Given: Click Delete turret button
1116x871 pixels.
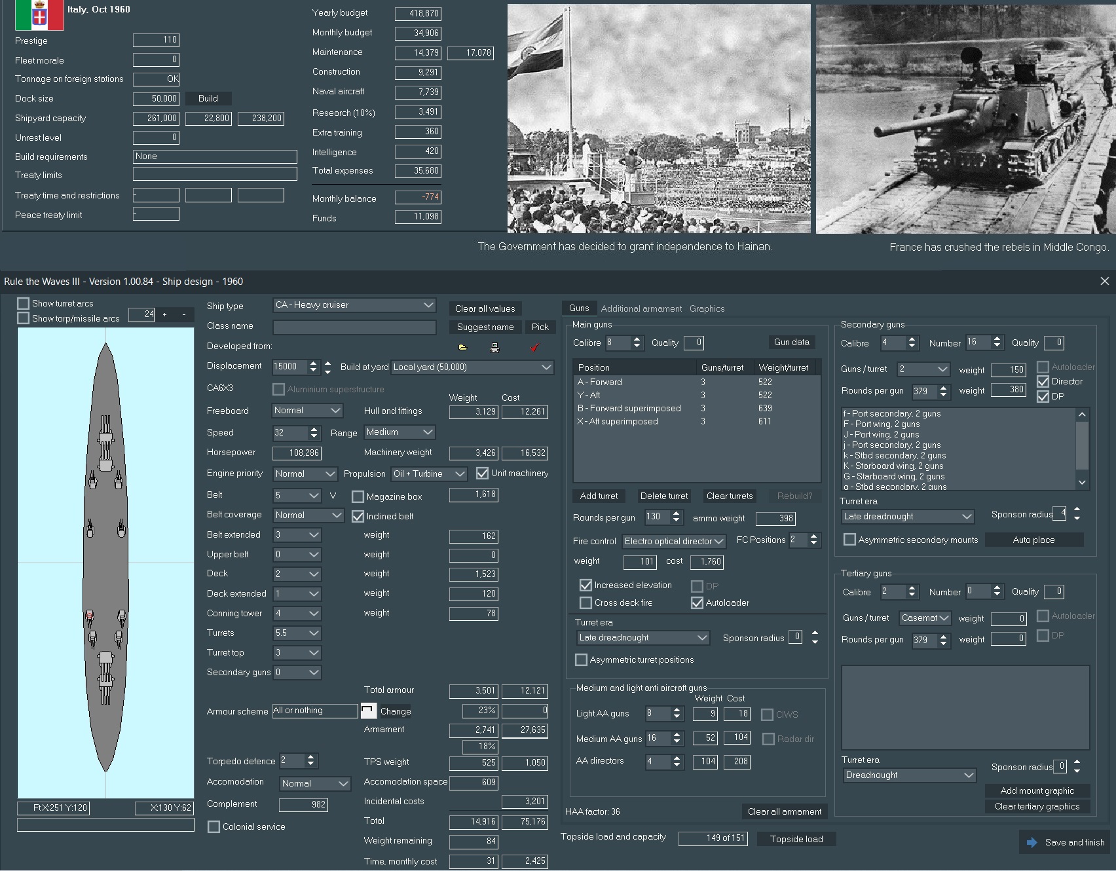Looking at the screenshot, I should [664, 496].
